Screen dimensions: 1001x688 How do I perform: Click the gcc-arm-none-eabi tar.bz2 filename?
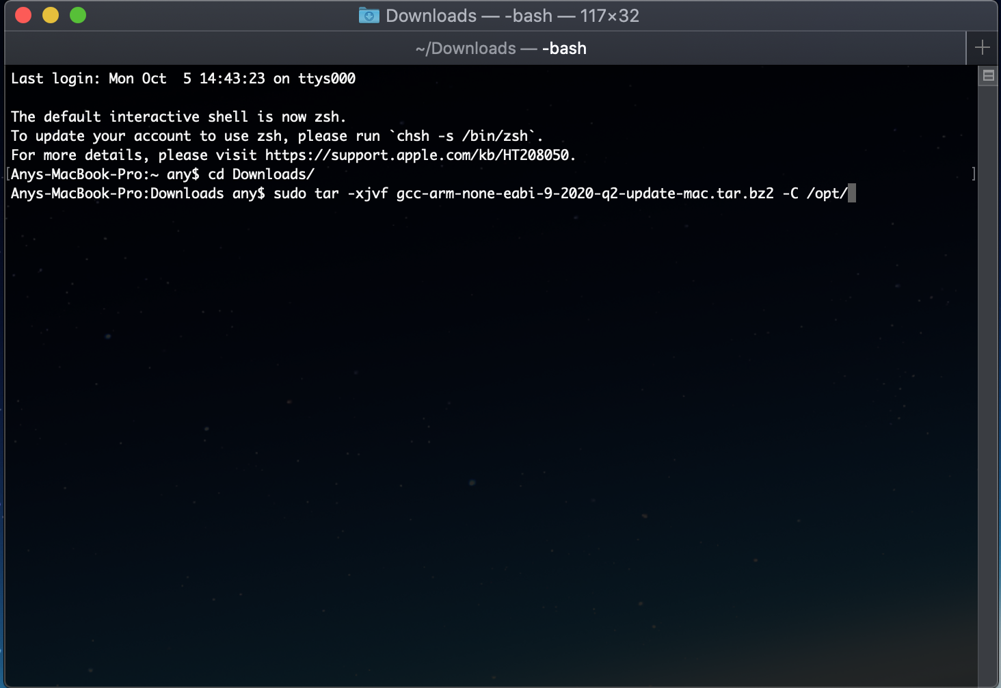[x=585, y=194]
